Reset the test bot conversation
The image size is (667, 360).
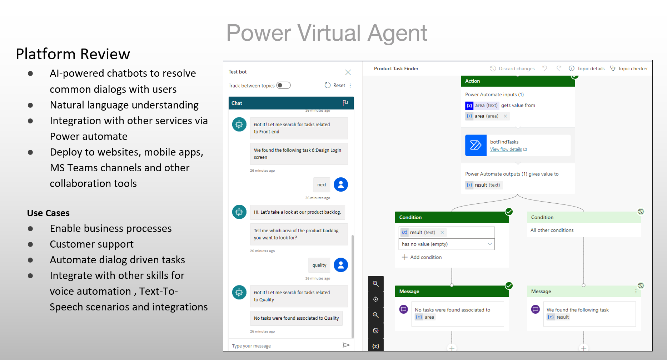point(335,85)
